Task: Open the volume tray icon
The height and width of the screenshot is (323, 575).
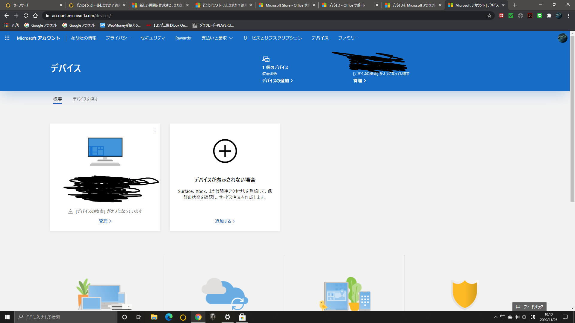Action: [x=517, y=317]
